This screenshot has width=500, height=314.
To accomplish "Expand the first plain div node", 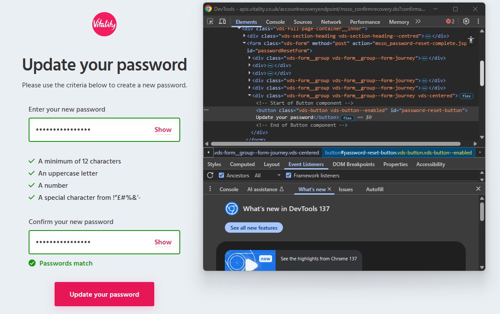I will coord(250,65).
